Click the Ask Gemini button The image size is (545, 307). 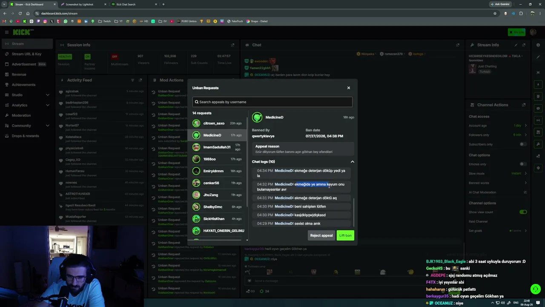tap(500, 4)
